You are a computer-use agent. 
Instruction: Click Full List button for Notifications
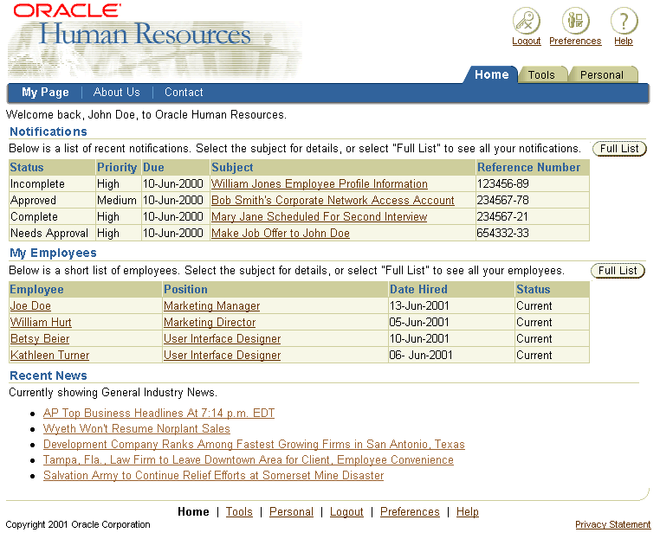(619, 149)
